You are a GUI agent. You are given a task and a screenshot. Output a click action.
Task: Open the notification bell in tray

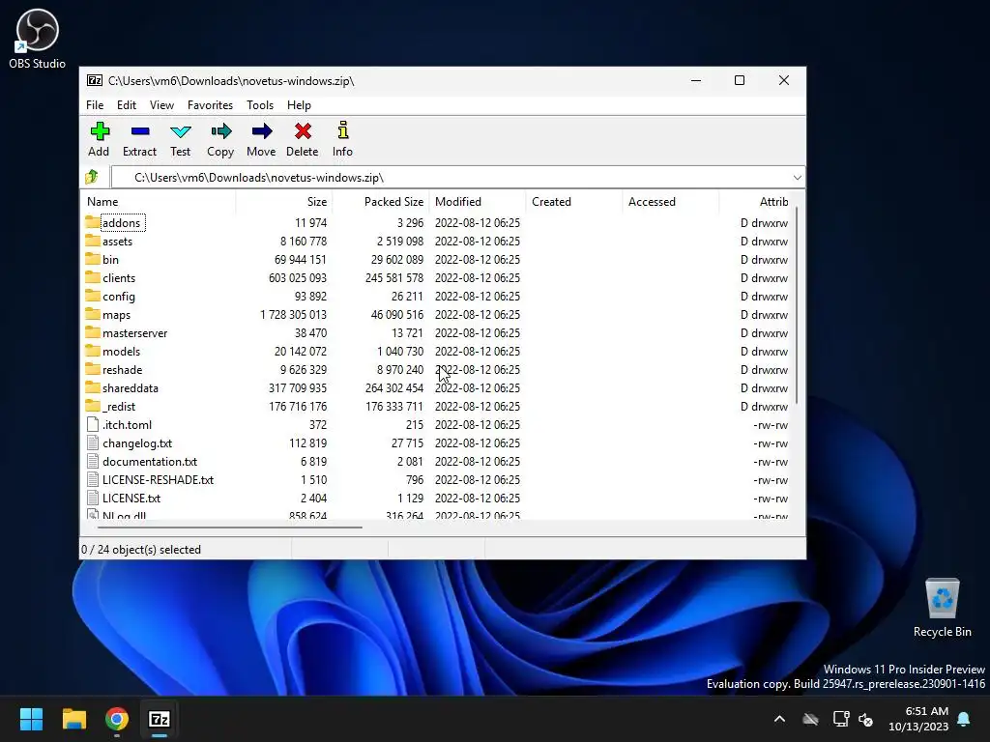tap(964, 719)
